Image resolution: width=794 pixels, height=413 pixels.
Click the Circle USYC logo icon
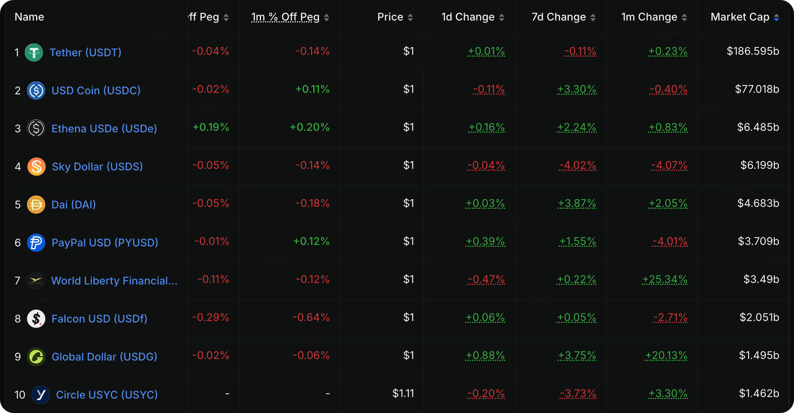click(40, 394)
